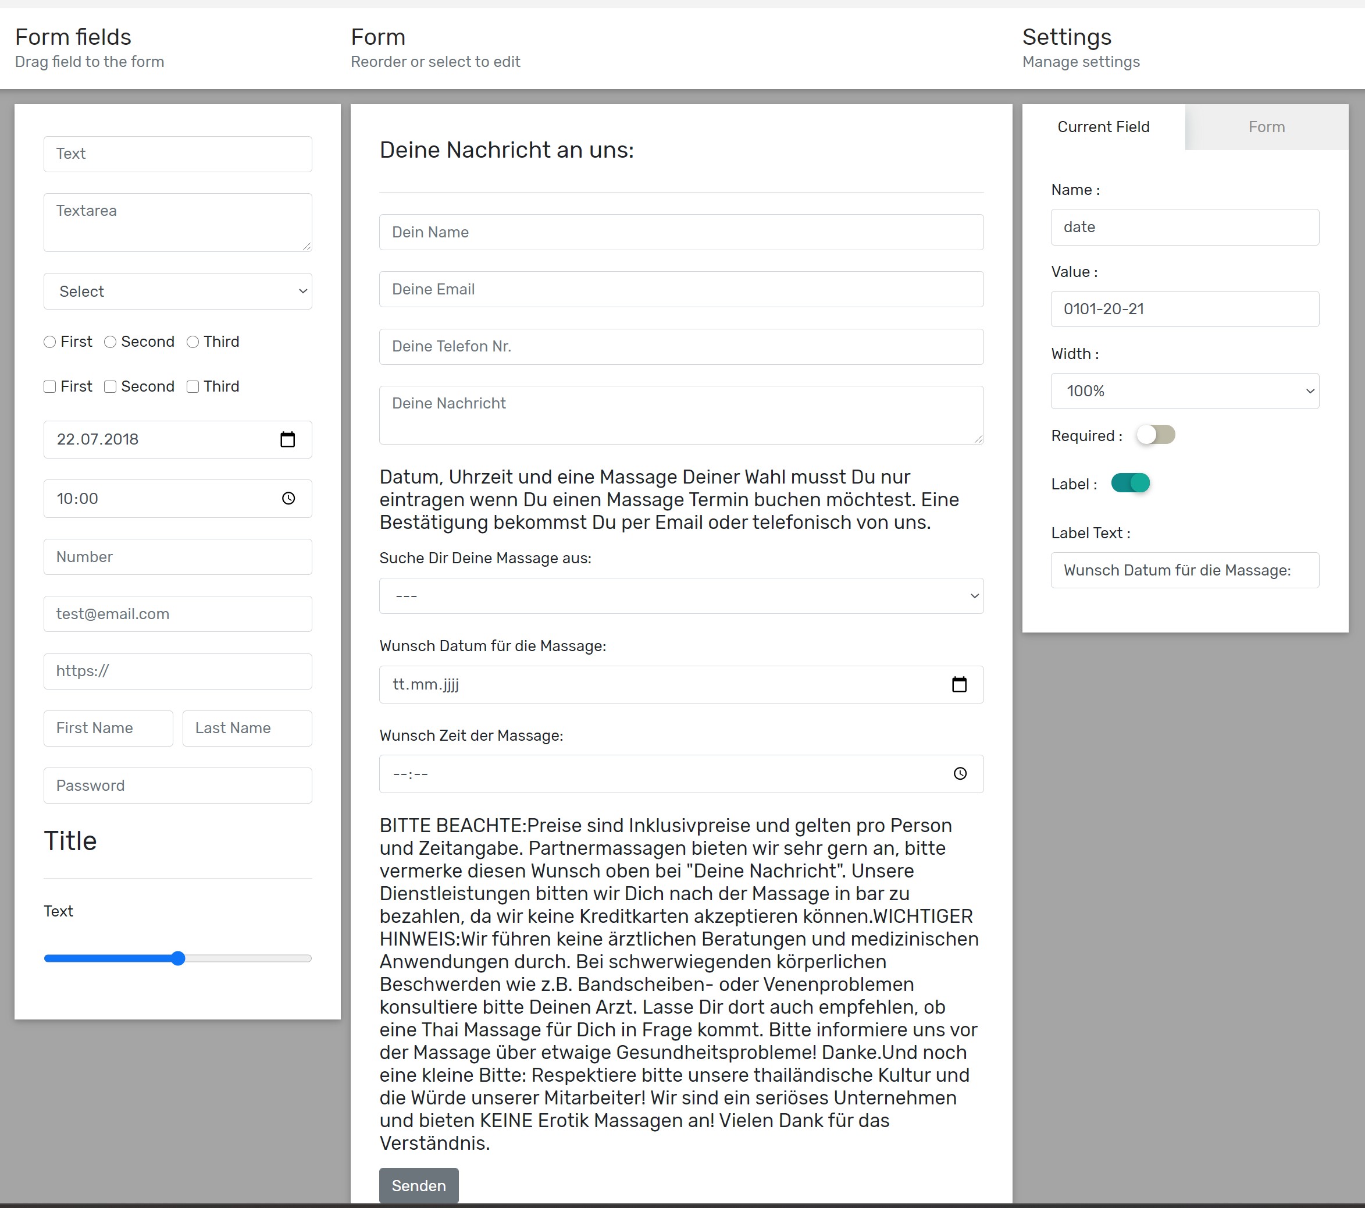Click the Value field containing 0101-20-21
The image size is (1365, 1208).
[1184, 308]
